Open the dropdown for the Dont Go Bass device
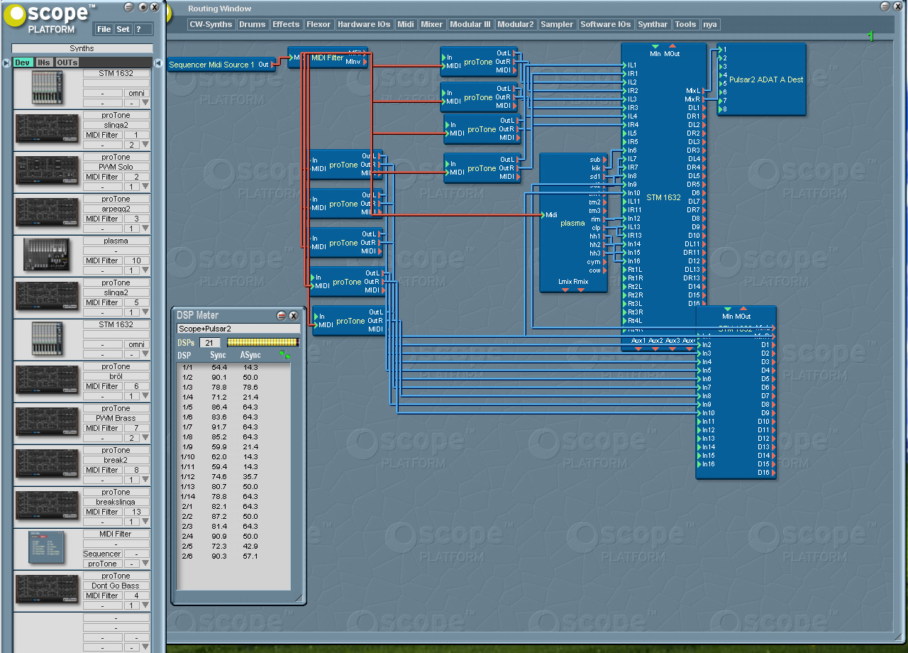Image resolution: width=908 pixels, height=653 pixels. [146, 605]
